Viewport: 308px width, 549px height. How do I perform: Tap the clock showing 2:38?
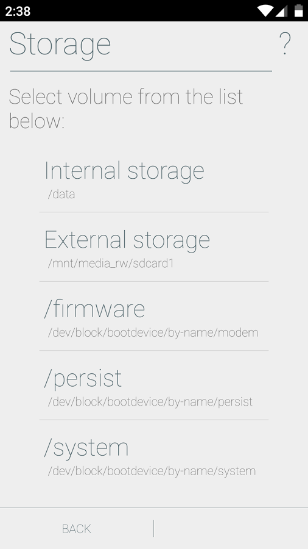point(18,11)
